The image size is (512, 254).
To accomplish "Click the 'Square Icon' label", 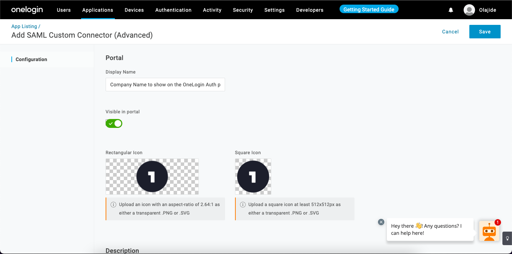I will click(x=248, y=152).
